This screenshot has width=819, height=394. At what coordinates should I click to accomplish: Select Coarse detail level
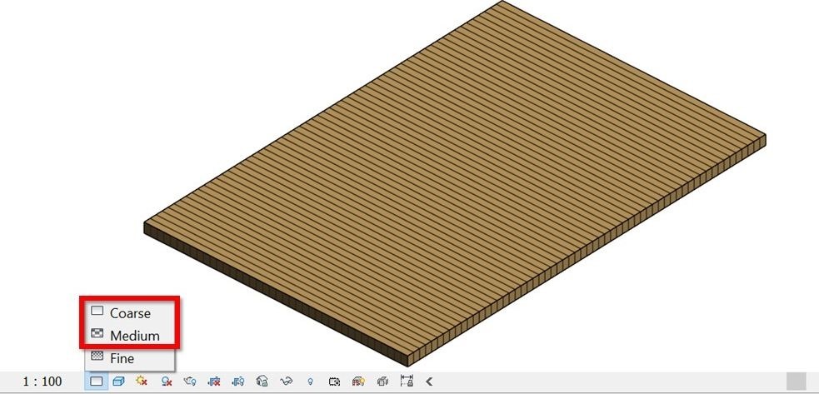[129, 312]
